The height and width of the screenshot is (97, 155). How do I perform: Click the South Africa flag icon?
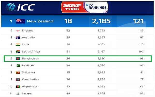(x=18, y=51)
